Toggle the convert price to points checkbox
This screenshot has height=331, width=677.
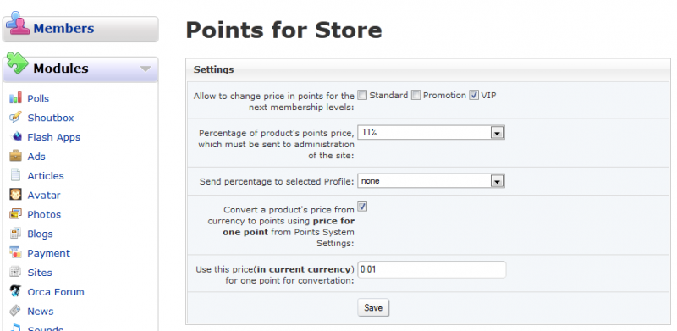pyautogui.click(x=363, y=207)
